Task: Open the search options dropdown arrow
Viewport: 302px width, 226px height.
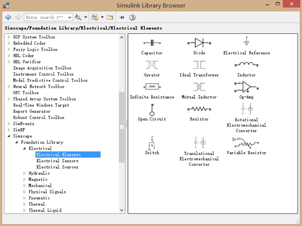Action: click(x=86, y=17)
